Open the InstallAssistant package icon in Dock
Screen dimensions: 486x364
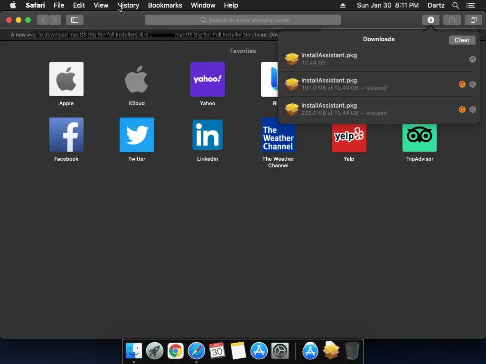coord(331,351)
